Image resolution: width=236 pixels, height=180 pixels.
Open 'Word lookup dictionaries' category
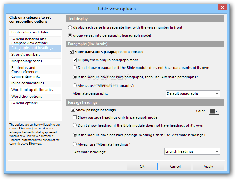click(x=35, y=90)
